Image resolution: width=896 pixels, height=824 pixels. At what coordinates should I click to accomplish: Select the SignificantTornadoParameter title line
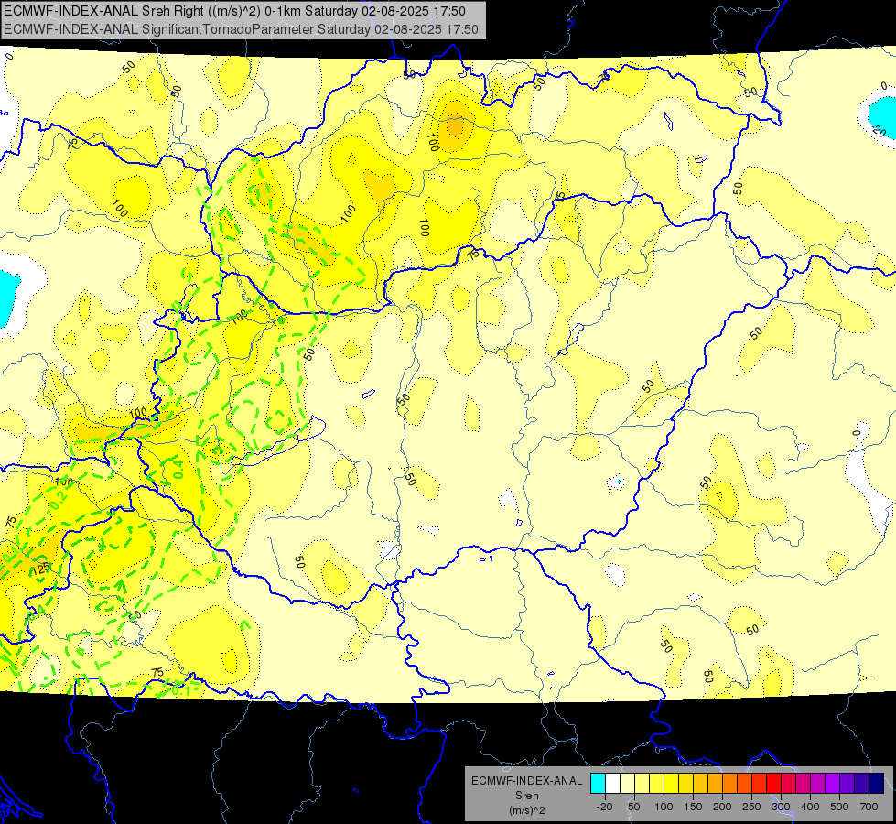tap(241, 29)
